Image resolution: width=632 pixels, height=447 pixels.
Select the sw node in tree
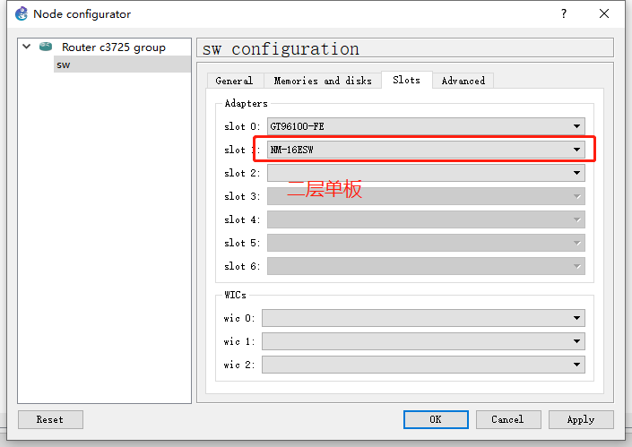[64, 64]
